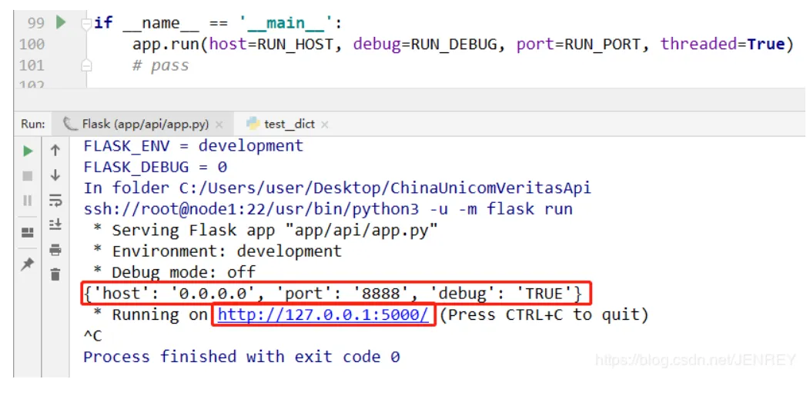This screenshot has height=409, width=810.
Task: Close the test_dict run tab
Action: (x=324, y=125)
